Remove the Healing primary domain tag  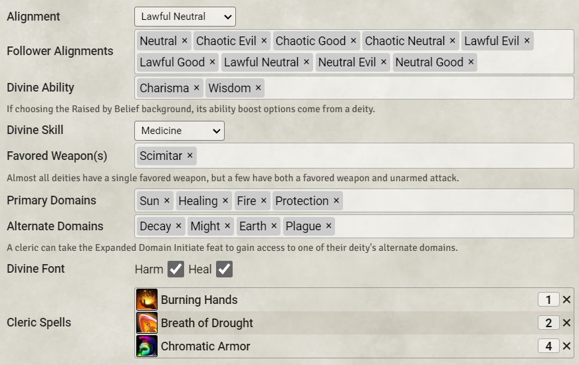[x=225, y=201]
